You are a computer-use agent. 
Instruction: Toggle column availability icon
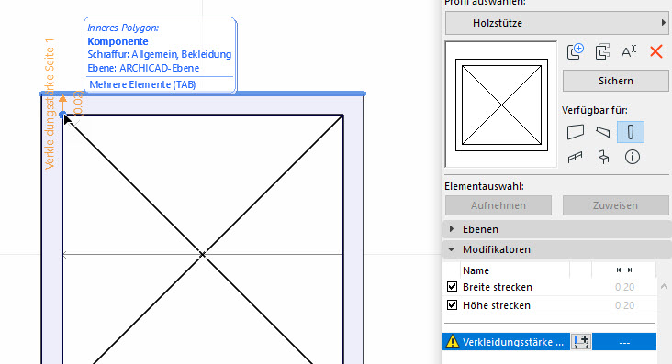click(631, 132)
